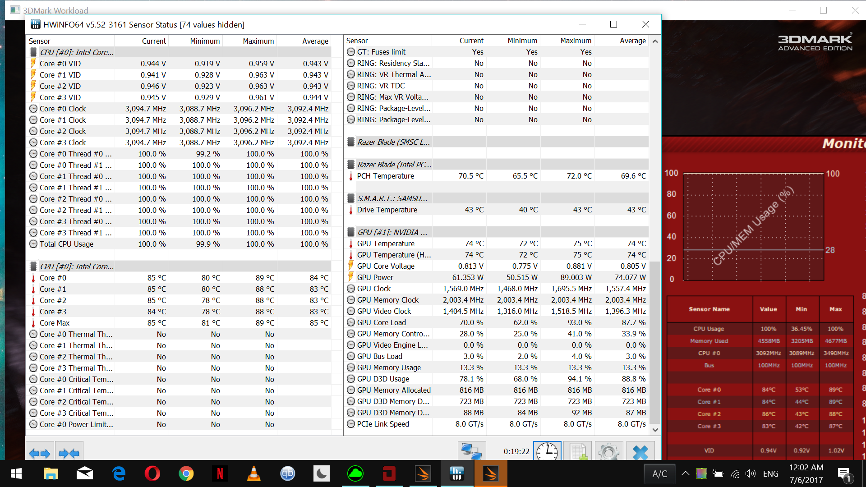Select the 'Total CPU Usage' row
Viewport: 866px width, 487px height.
click(179, 244)
